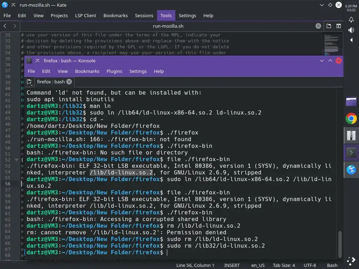This screenshot has height=269, width=359.
Task: Open the Konsole Edit menu
Action: point(46,71)
